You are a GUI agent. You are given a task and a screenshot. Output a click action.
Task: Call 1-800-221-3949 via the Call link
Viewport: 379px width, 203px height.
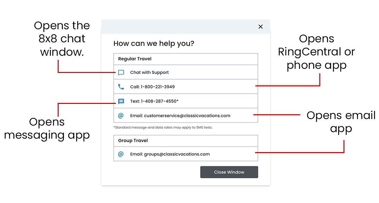[152, 87]
